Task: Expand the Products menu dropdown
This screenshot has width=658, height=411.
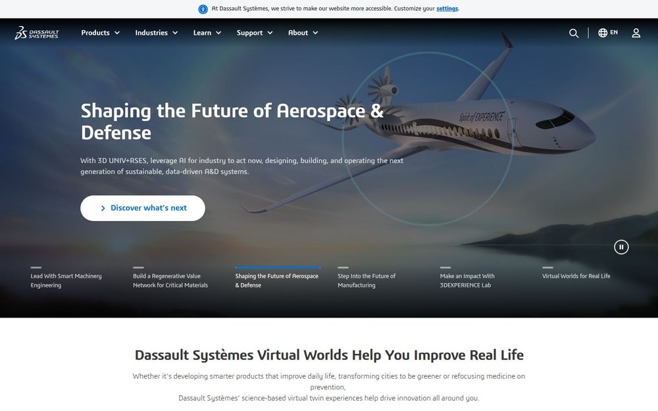Action: (x=100, y=32)
